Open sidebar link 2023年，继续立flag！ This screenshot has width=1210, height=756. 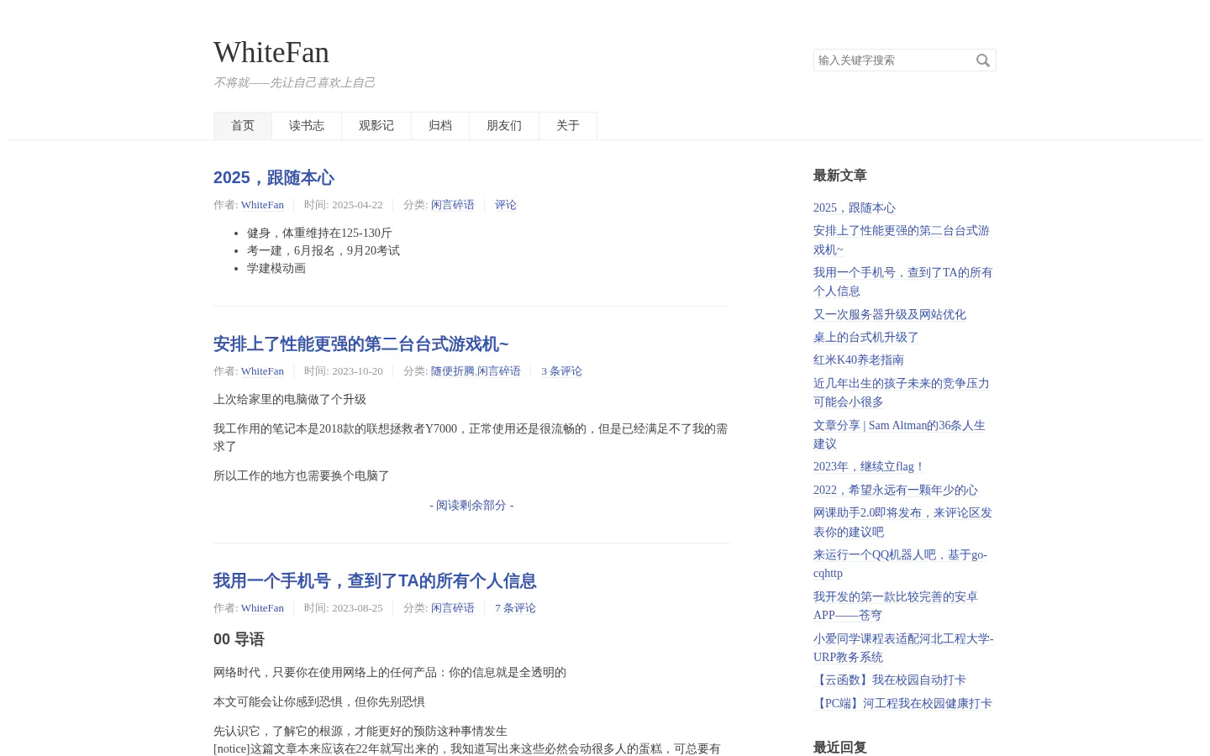point(870,466)
